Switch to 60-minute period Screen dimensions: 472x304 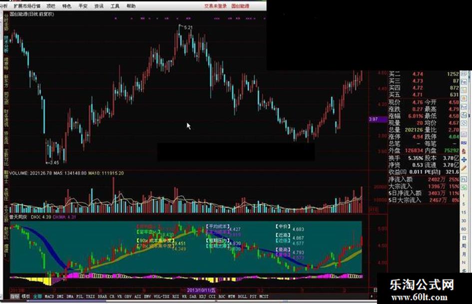pyautogui.click(x=464, y=229)
